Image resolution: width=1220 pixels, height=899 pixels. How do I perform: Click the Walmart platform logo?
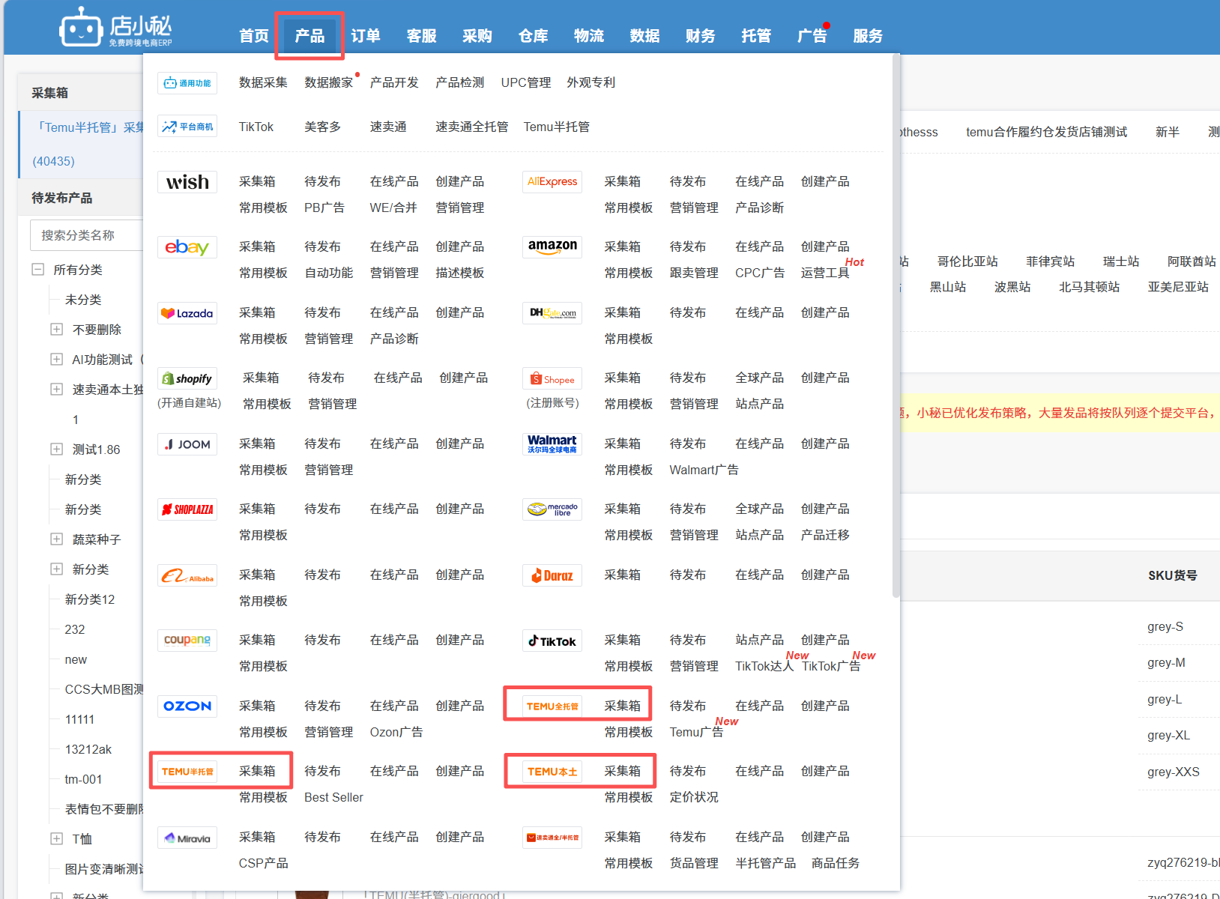point(552,444)
